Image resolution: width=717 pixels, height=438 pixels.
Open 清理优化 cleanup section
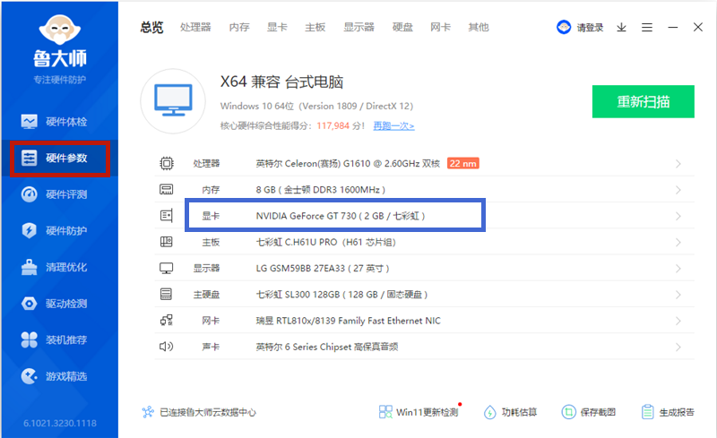(x=54, y=267)
